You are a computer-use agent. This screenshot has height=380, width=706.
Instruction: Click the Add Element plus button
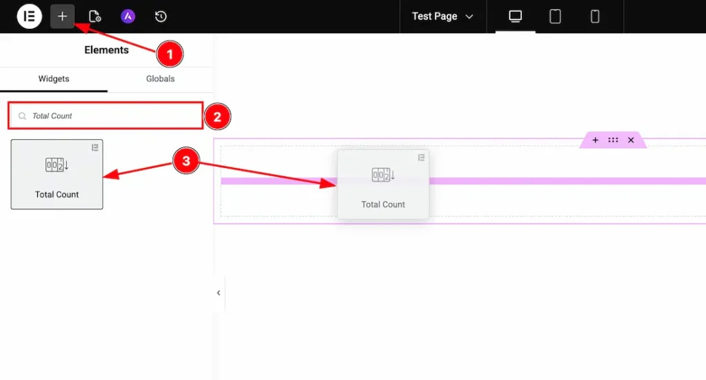click(x=62, y=17)
